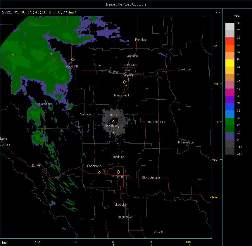
Task: Click the Okotoks label
Action: point(120,205)
